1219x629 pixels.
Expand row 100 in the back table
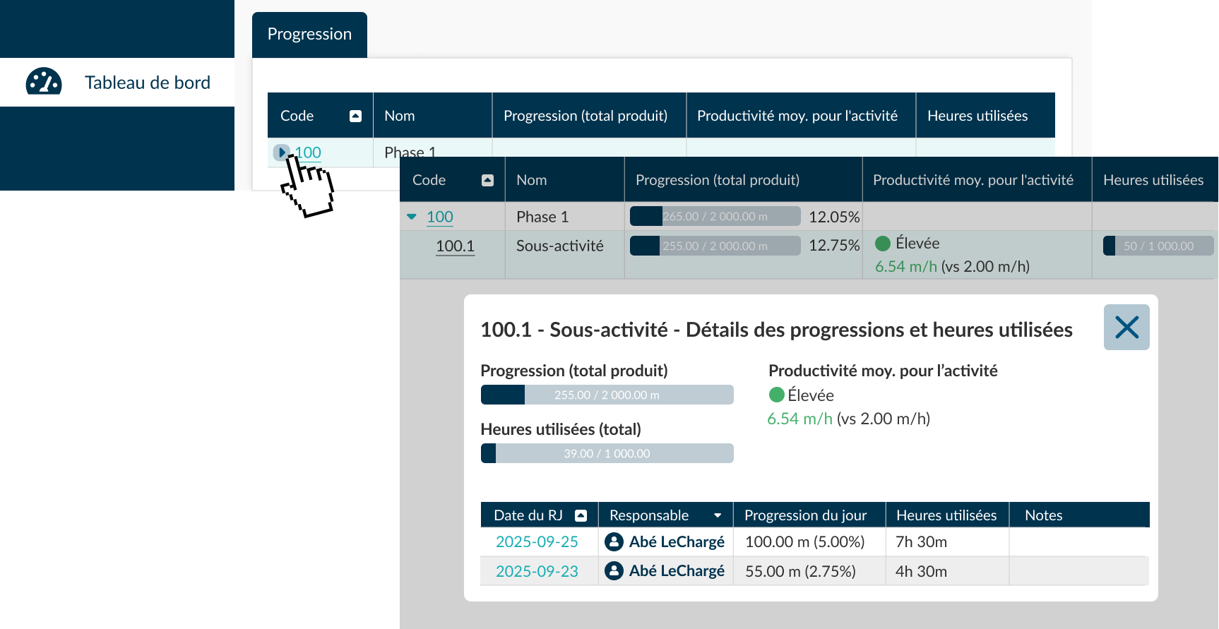[281, 152]
